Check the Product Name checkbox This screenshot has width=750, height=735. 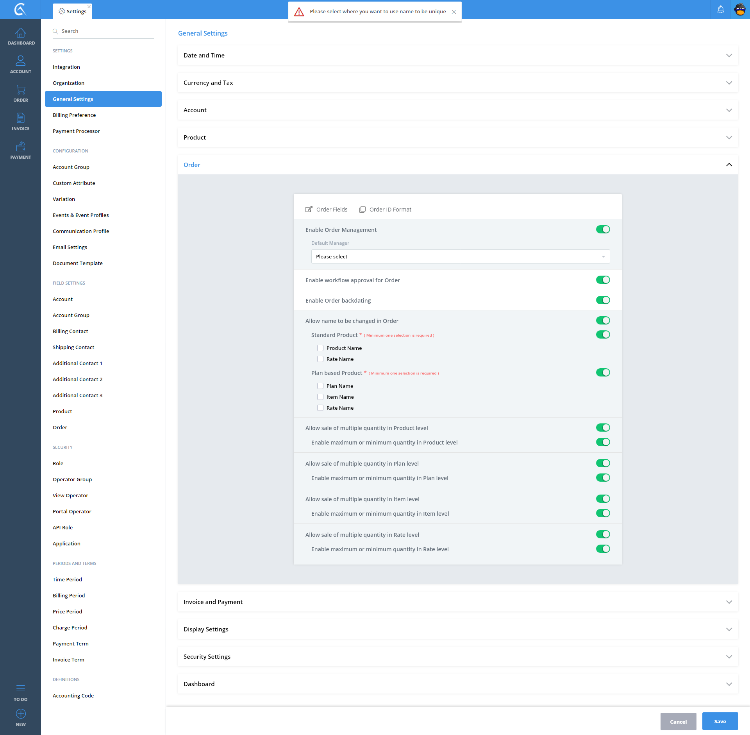pos(320,348)
